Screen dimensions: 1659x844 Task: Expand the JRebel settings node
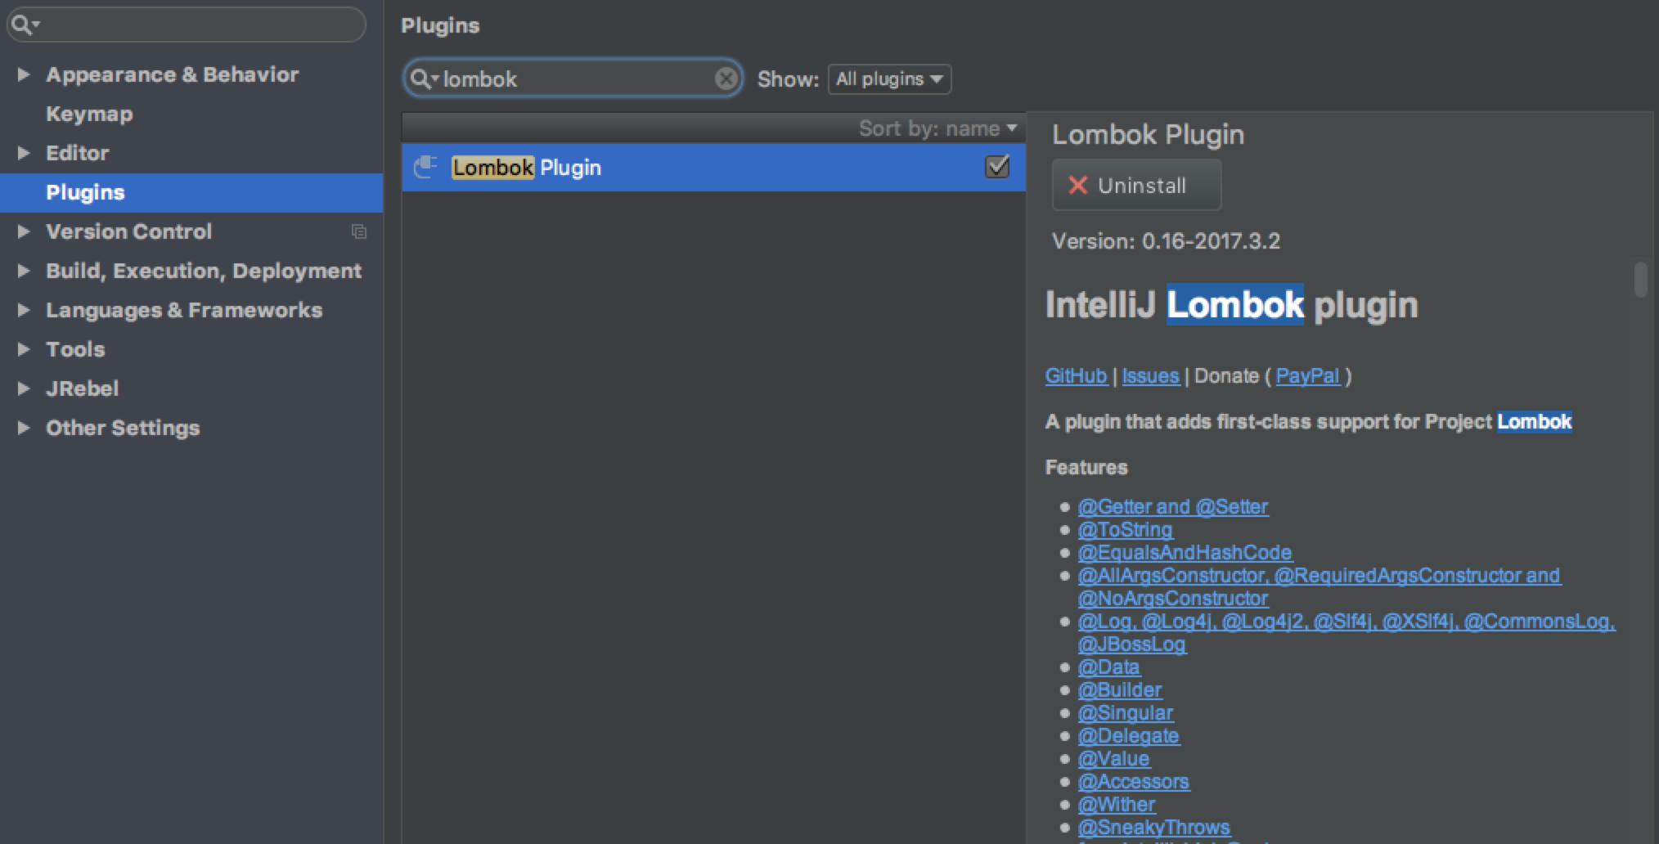(x=24, y=388)
